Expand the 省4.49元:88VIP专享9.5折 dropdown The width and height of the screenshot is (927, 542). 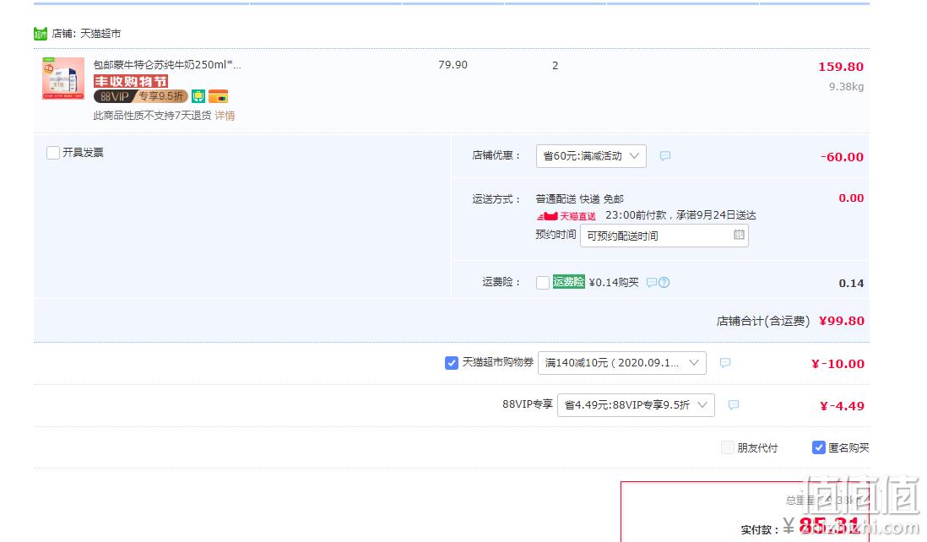tap(636, 405)
